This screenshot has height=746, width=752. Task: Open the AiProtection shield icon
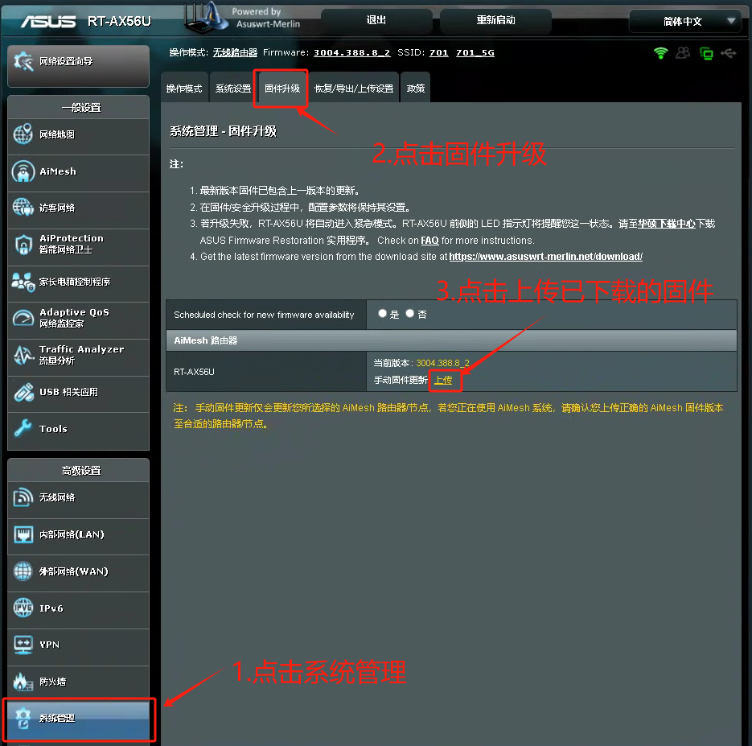pyautogui.click(x=23, y=244)
